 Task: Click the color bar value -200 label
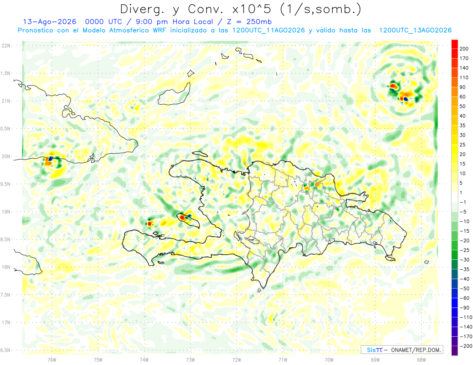(x=466, y=346)
